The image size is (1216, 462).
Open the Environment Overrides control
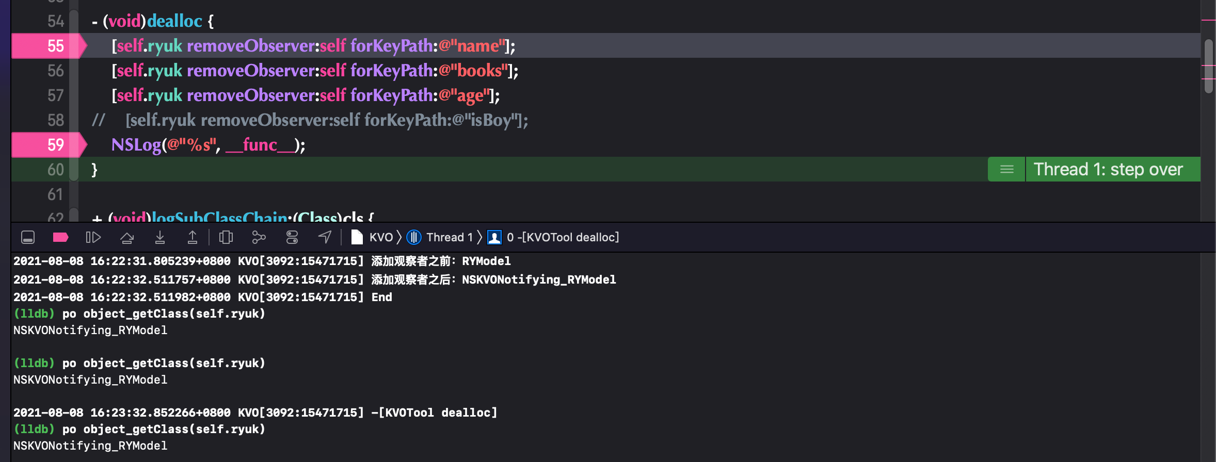pos(292,237)
